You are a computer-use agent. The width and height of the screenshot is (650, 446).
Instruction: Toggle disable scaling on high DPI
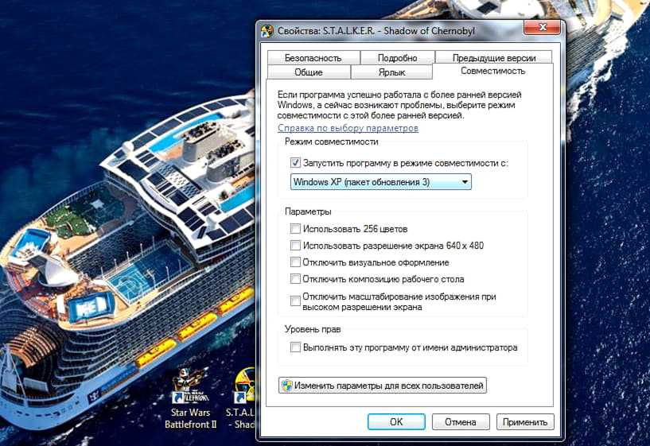click(296, 301)
